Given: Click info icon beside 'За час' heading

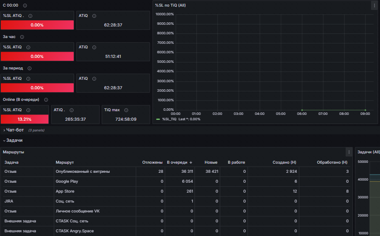Looking at the screenshot, I should click(x=22, y=37).
